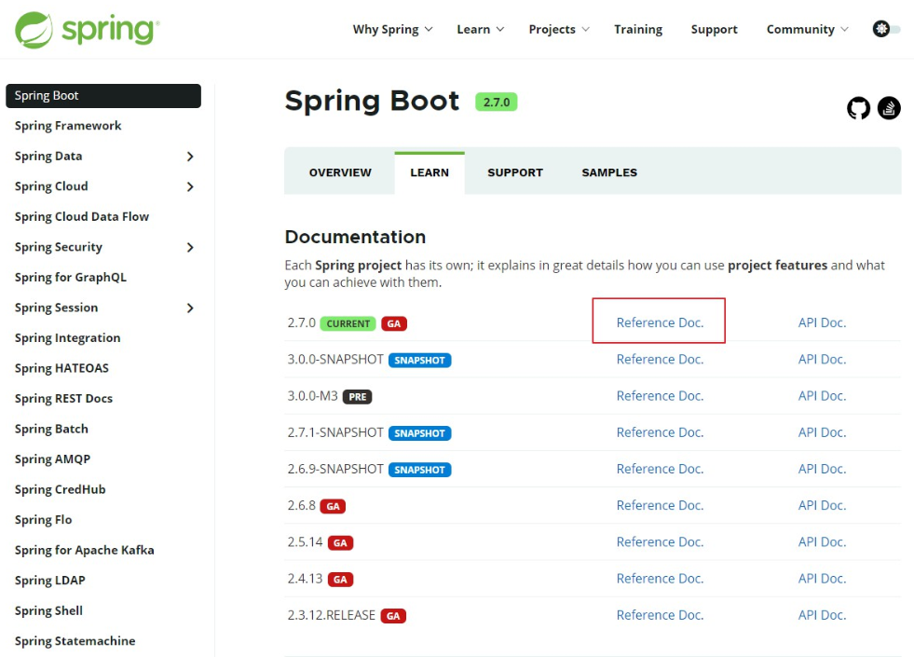Open Spring Data project link
This screenshot has height=657, width=914.
coord(48,157)
